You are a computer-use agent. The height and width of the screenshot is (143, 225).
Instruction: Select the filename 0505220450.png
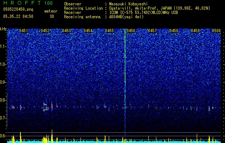18,9
